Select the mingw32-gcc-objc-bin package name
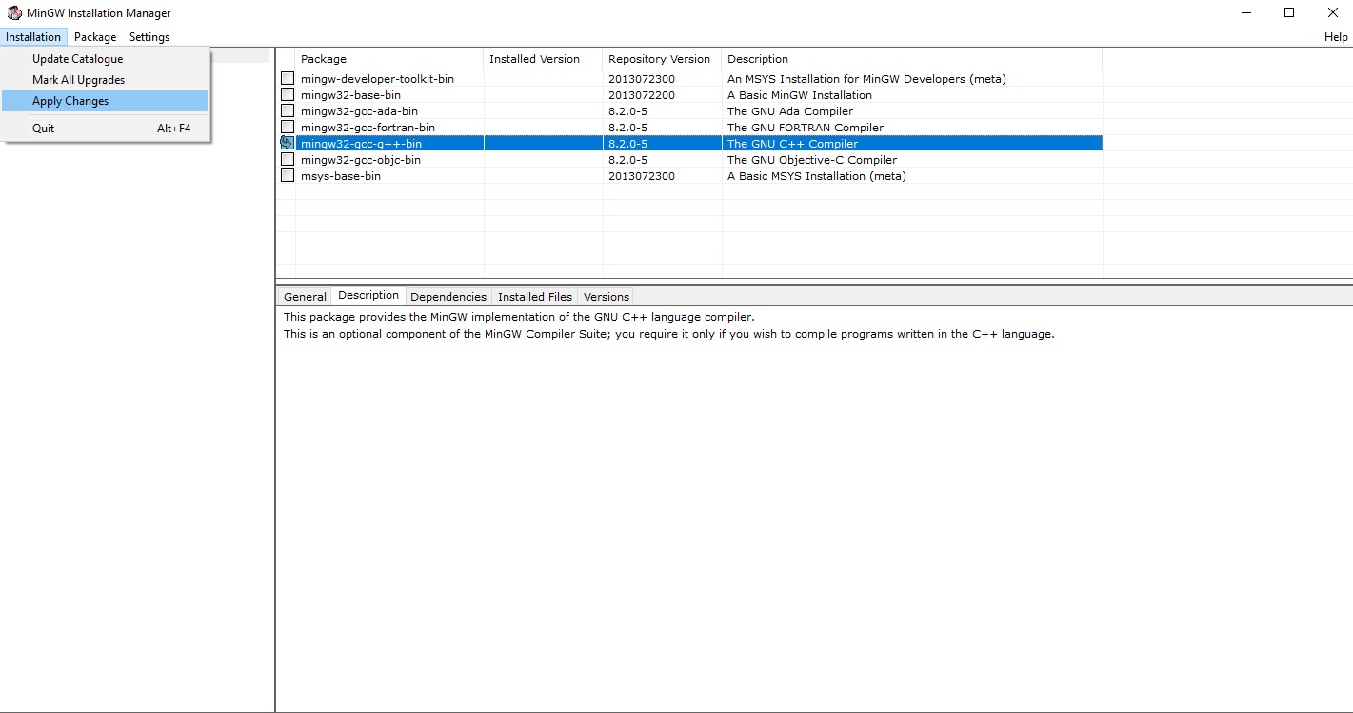This screenshot has width=1353, height=713. 361,160
